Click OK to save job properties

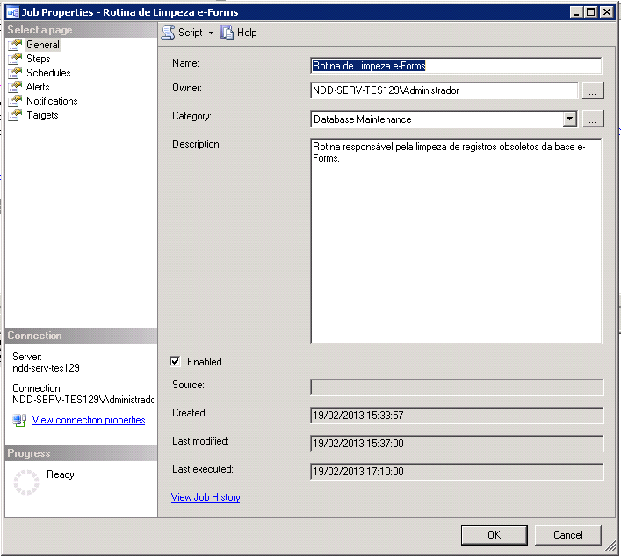click(494, 534)
